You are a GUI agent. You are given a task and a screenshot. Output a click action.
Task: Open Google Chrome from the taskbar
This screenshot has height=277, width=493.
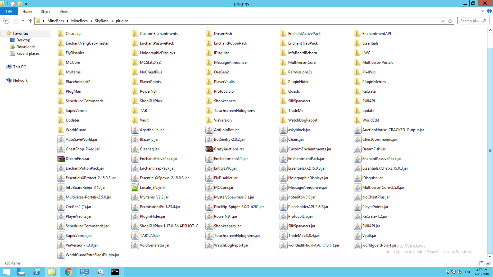pos(68,272)
